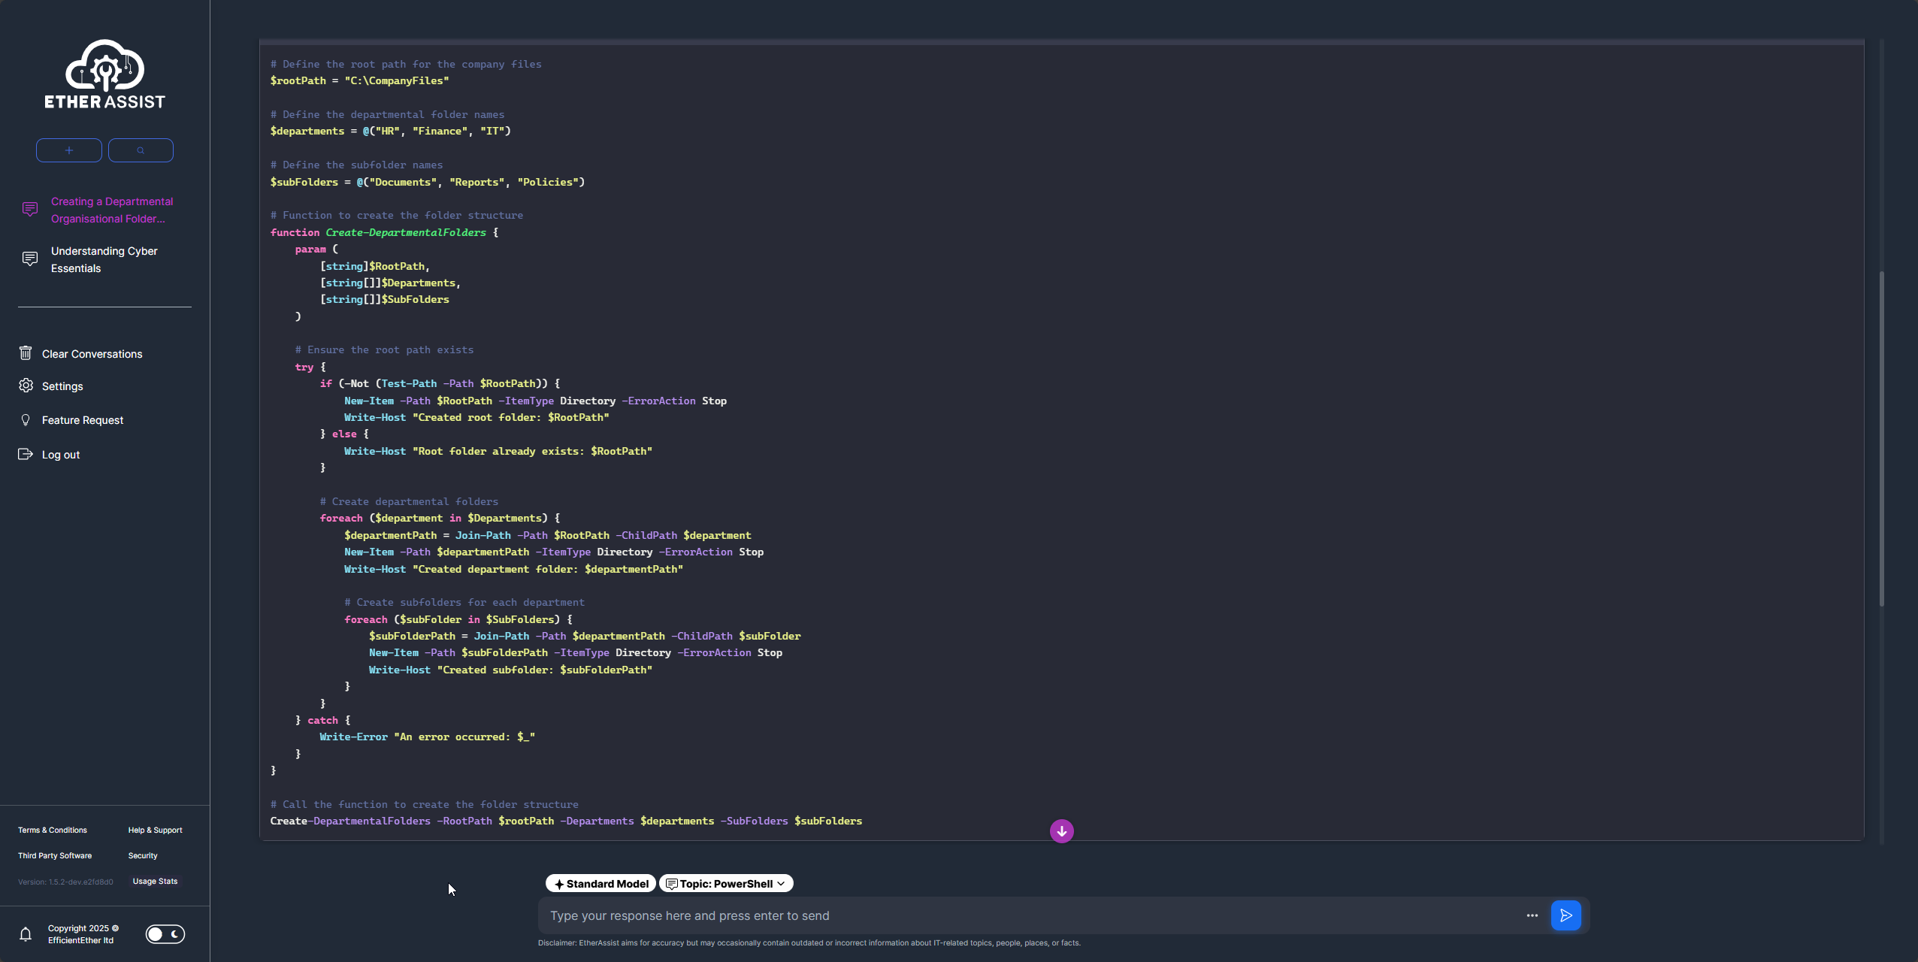Click the $rootPath = "C:\CompanyFiles" code line
Viewport: 1918px width, 962px height.
pyautogui.click(x=359, y=80)
